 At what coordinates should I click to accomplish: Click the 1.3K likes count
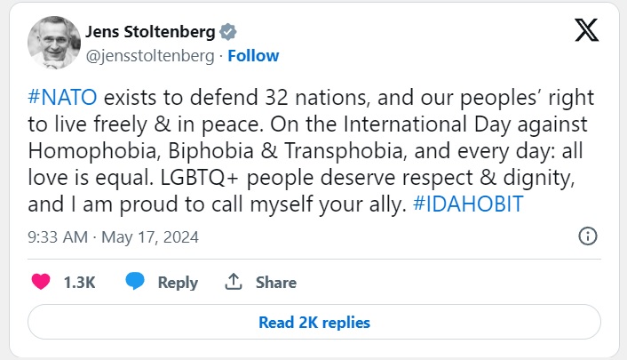pos(79,283)
